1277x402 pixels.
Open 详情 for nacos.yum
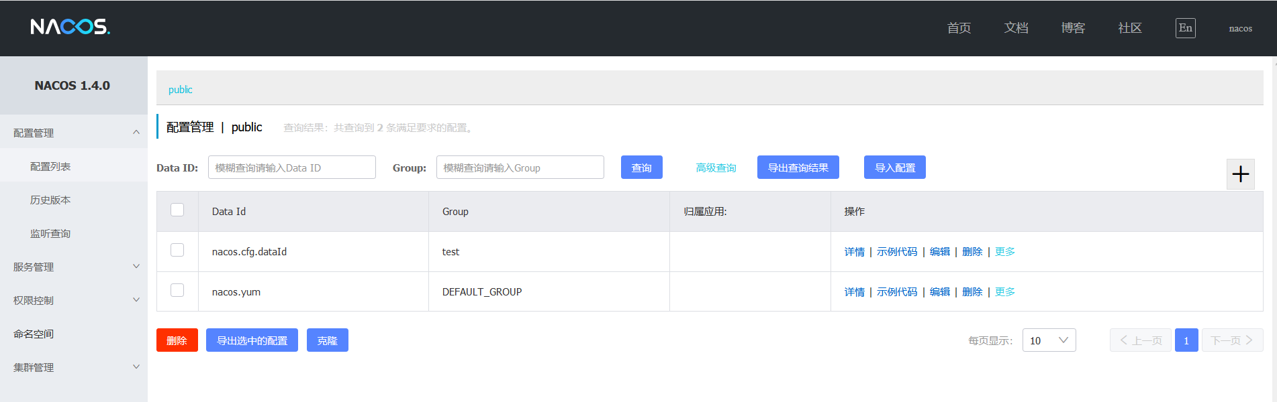click(854, 292)
